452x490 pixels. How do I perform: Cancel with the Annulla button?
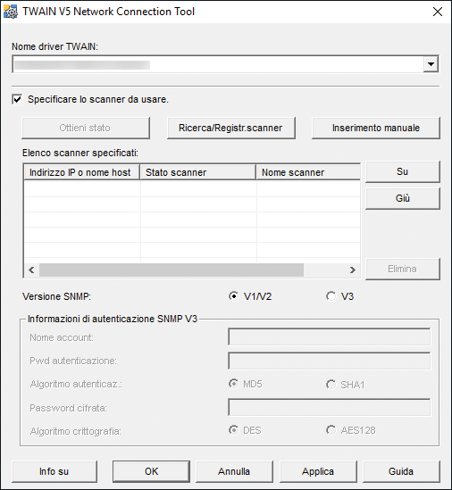coord(234,471)
